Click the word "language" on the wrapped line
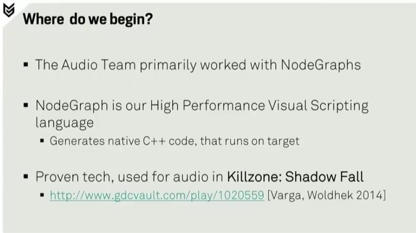This screenshot has width=416, height=233. tap(64, 123)
